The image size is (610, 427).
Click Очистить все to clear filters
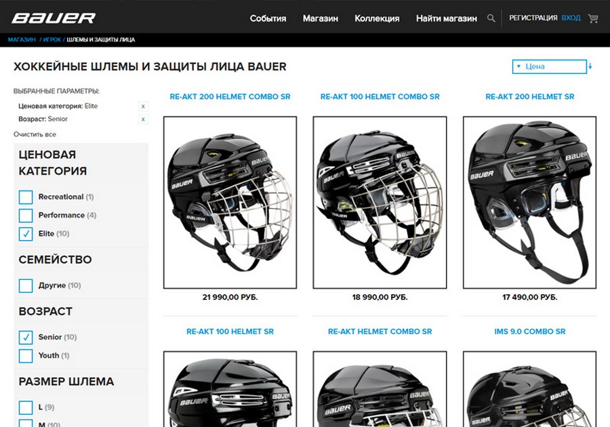click(x=35, y=134)
